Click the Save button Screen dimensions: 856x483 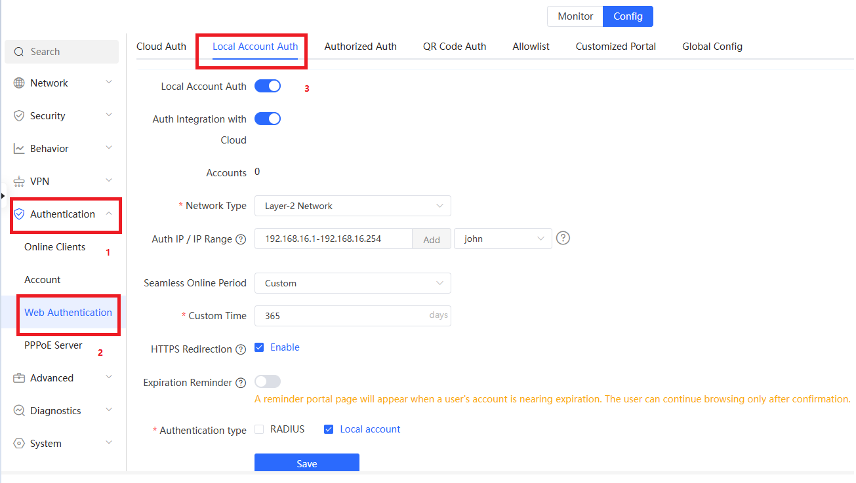tap(306, 463)
